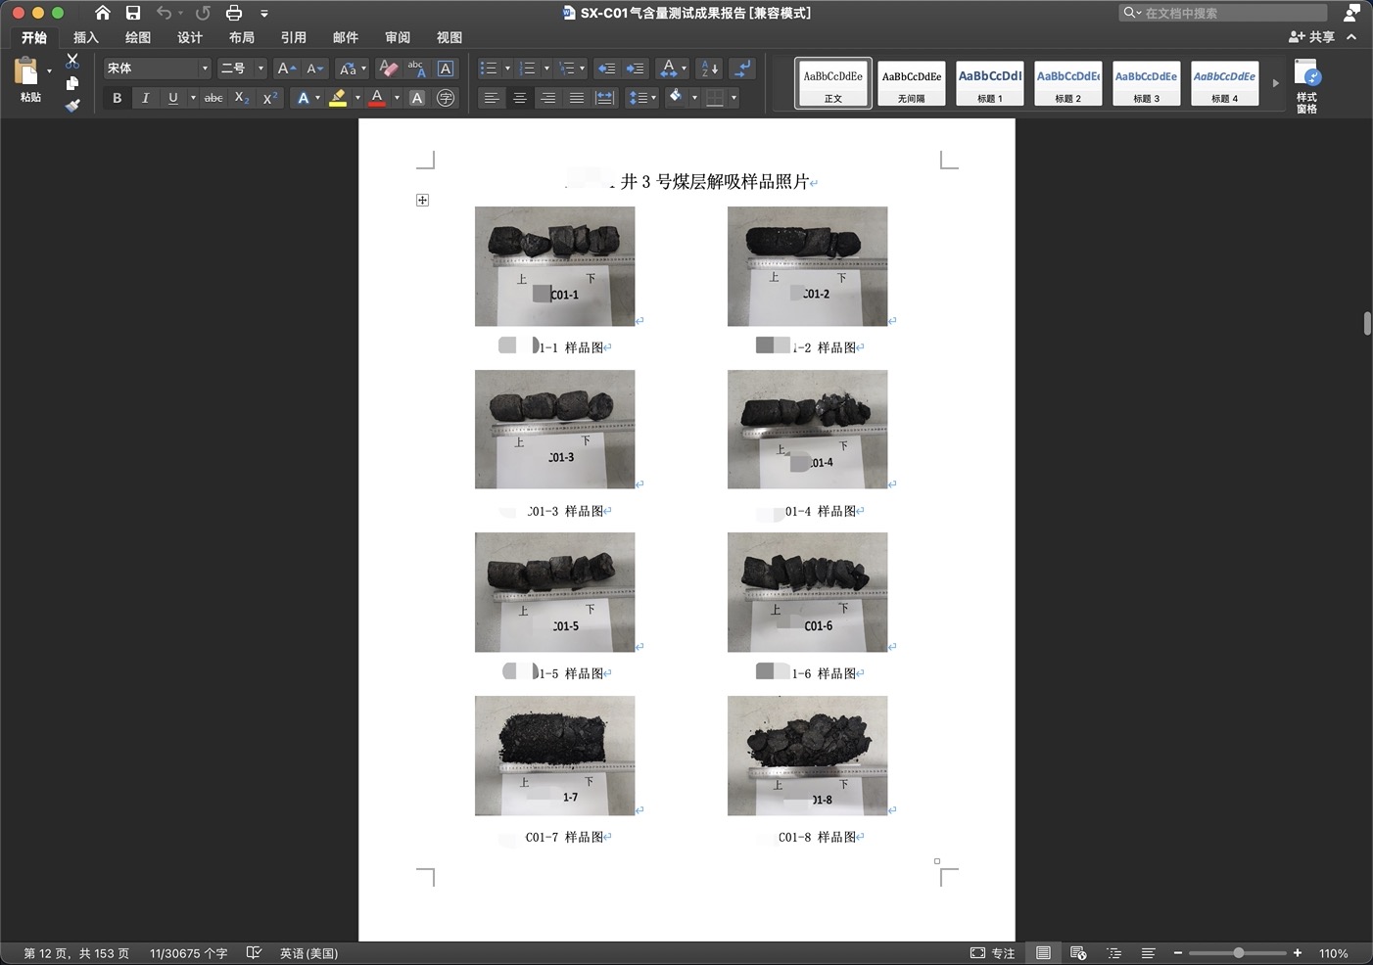Click the 共享 share button

point(1312,37)
